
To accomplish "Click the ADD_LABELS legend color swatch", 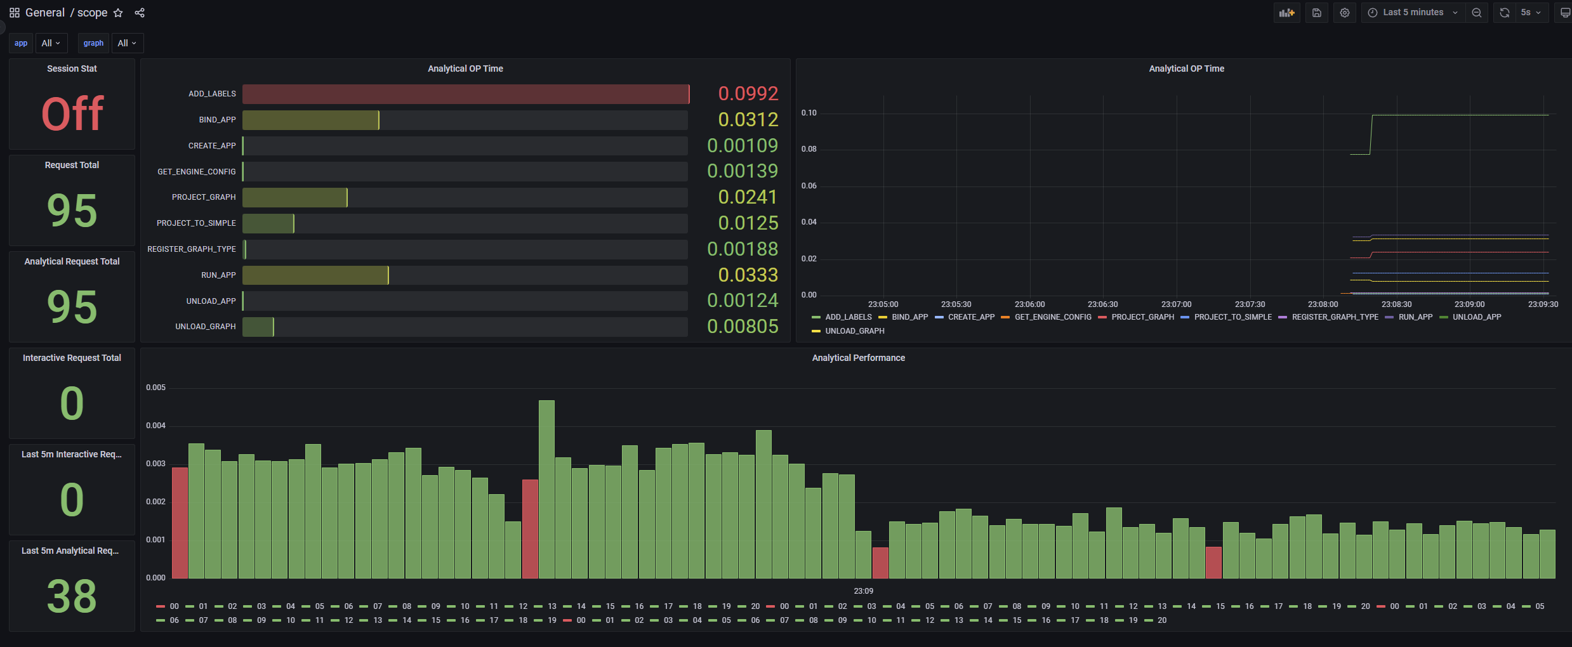I will coord(816,317).
